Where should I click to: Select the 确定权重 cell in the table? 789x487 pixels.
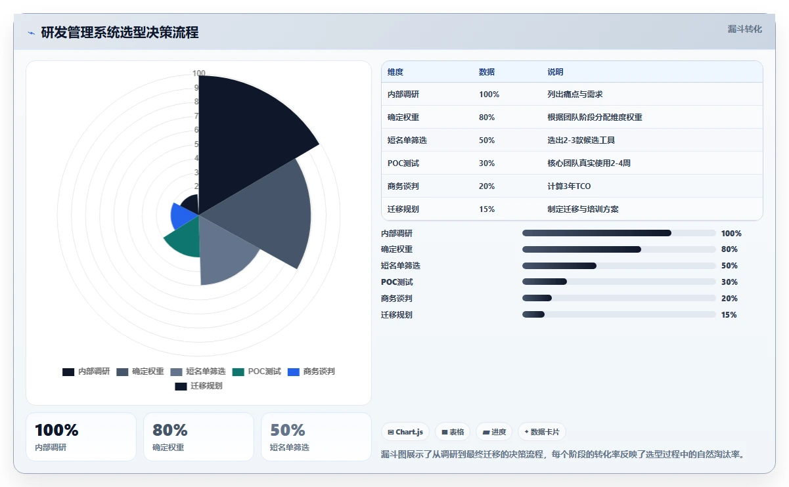coord(403,117)
